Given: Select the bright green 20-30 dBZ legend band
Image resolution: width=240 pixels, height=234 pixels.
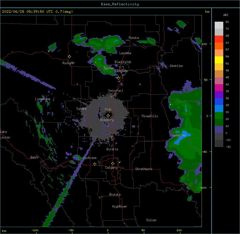Looking at the screenshot, I should 219,116.
